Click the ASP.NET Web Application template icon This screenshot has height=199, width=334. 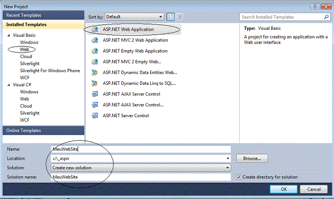pos(95,29)
